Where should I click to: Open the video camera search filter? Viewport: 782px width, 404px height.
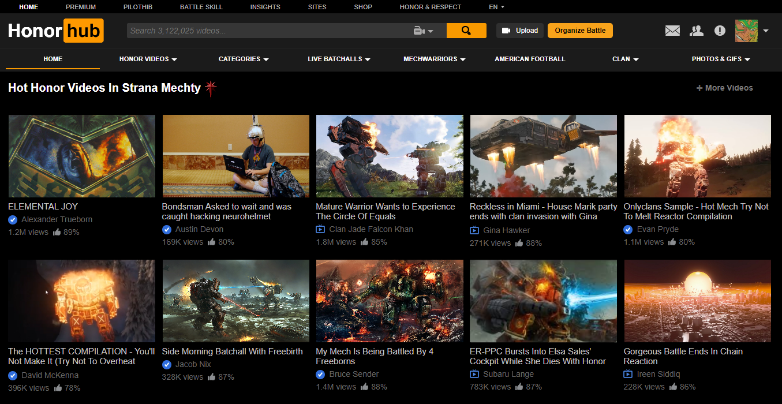[423, 31]
